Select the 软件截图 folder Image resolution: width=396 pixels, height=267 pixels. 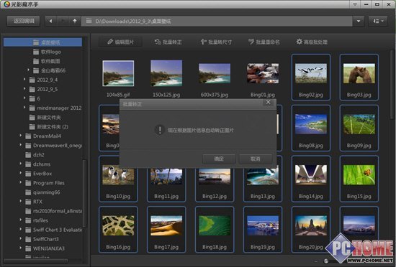[47, 61]
